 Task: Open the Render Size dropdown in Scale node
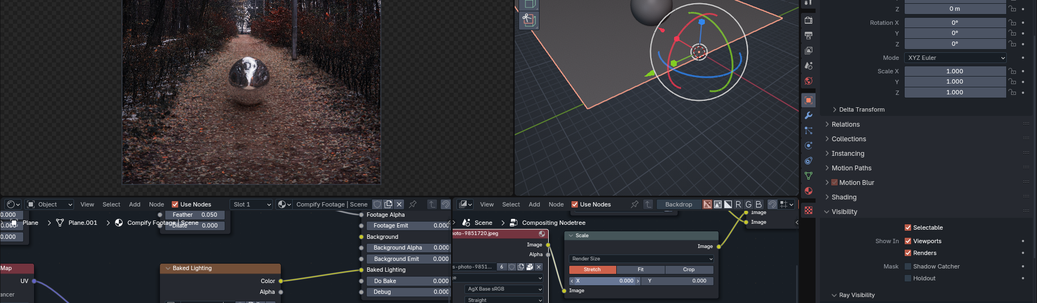point(641,259)
